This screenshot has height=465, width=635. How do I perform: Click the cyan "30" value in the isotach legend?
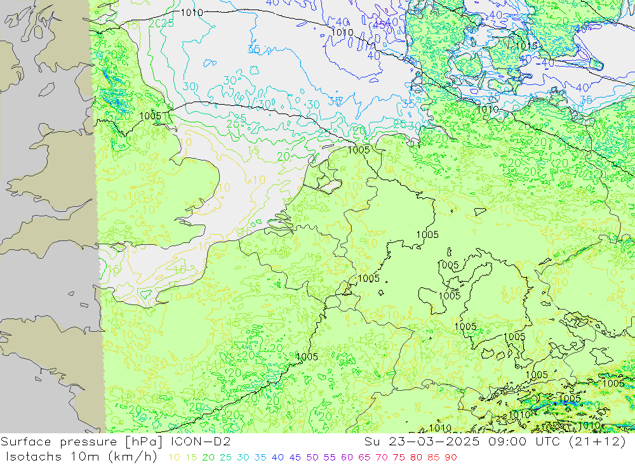(243, 457)
